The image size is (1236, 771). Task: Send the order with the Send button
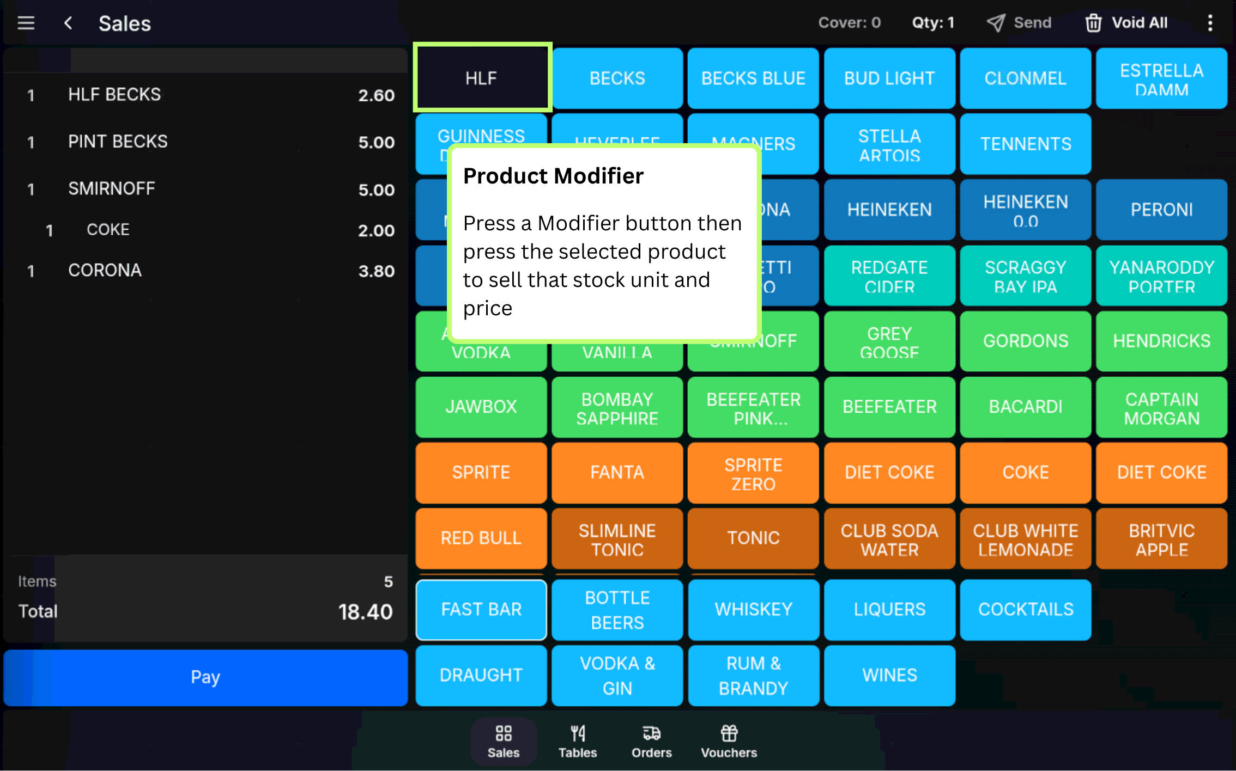point(1019,23)
